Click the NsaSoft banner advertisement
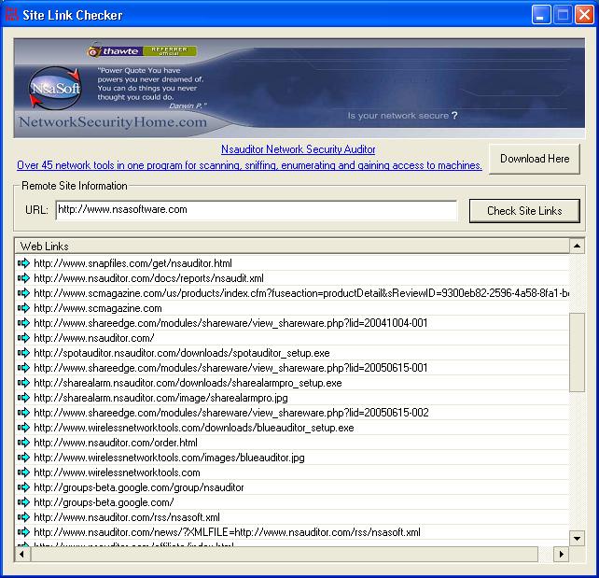This screenshot has height=578, width=599. [x=299, y=88]
